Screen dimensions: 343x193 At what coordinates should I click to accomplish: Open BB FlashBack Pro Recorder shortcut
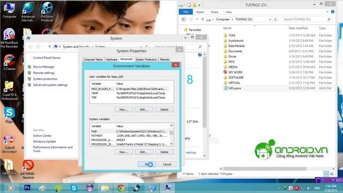click(9, 38)
